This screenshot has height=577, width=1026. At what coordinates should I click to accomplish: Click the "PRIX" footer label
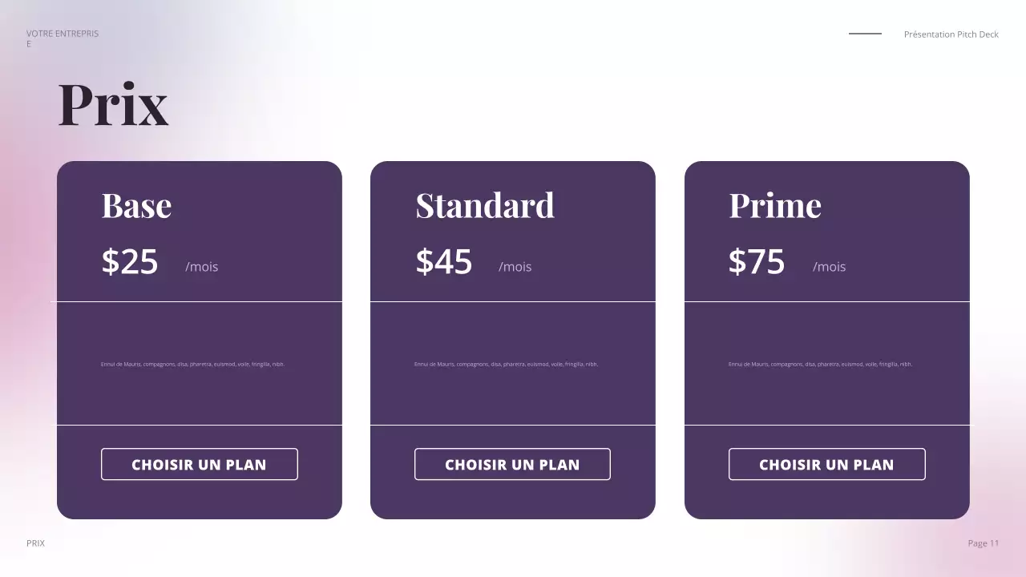35,543
